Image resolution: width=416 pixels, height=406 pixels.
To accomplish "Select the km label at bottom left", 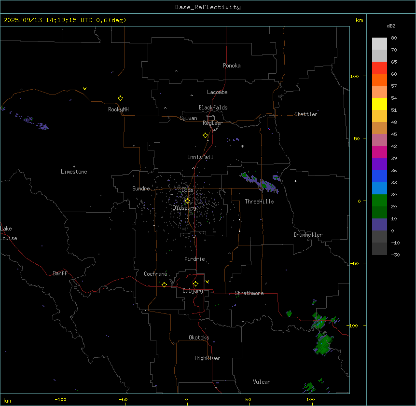I will (x=7, y=400).
